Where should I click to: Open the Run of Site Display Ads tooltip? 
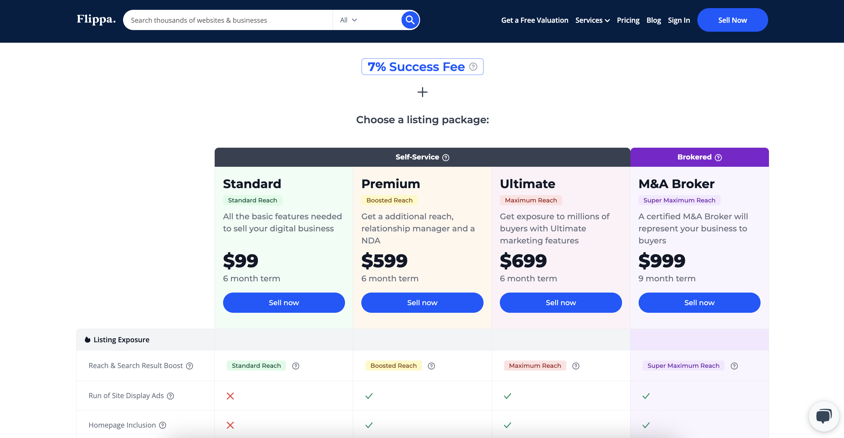click(171, 396)
